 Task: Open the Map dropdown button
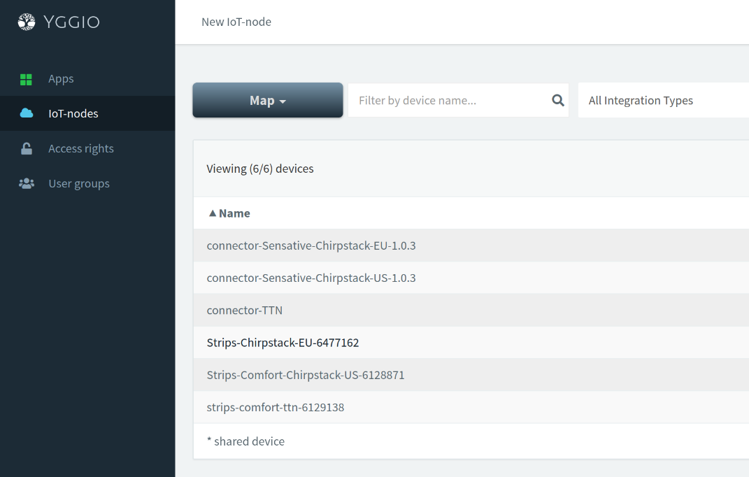pos(267,101)
